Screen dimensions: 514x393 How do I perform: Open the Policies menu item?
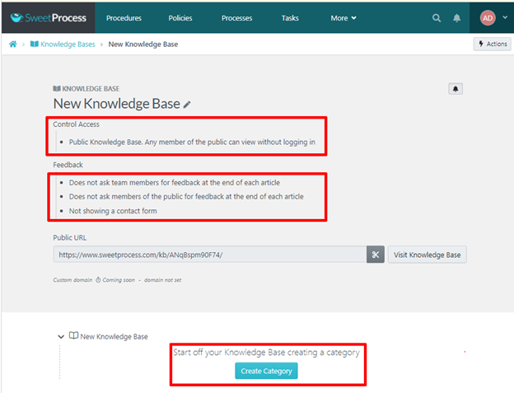click(x=180, y=18)
